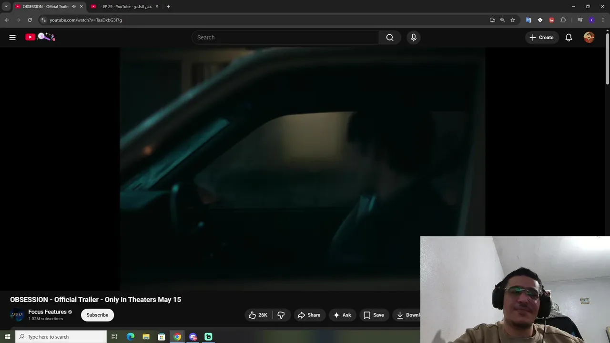This screenshot has width=610, height=343.
Task: Open Windows Start menu
Action: coord(7,337)
